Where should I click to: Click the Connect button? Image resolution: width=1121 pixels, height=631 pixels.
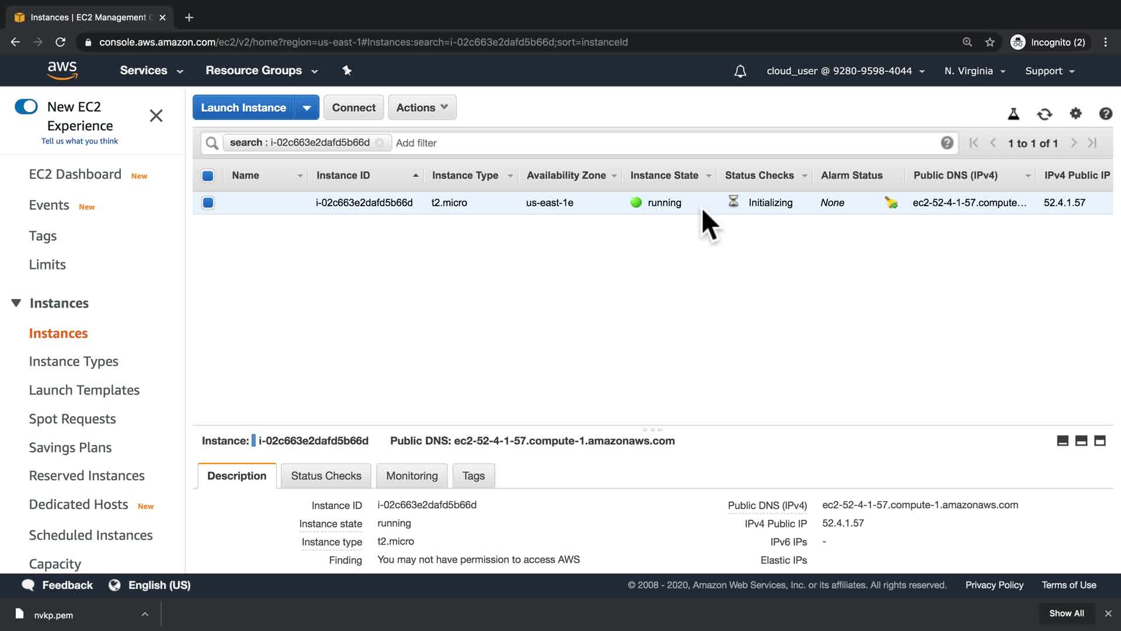tap(353, 108)
